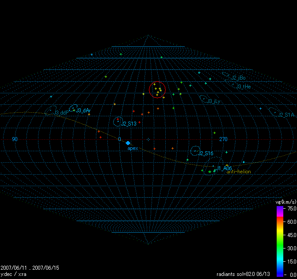Click the date range 2007/06/11 .. 2007/06/15
The width and height of the screenshot is (297, 279).
pyautogui.click(x=30, y=268)
